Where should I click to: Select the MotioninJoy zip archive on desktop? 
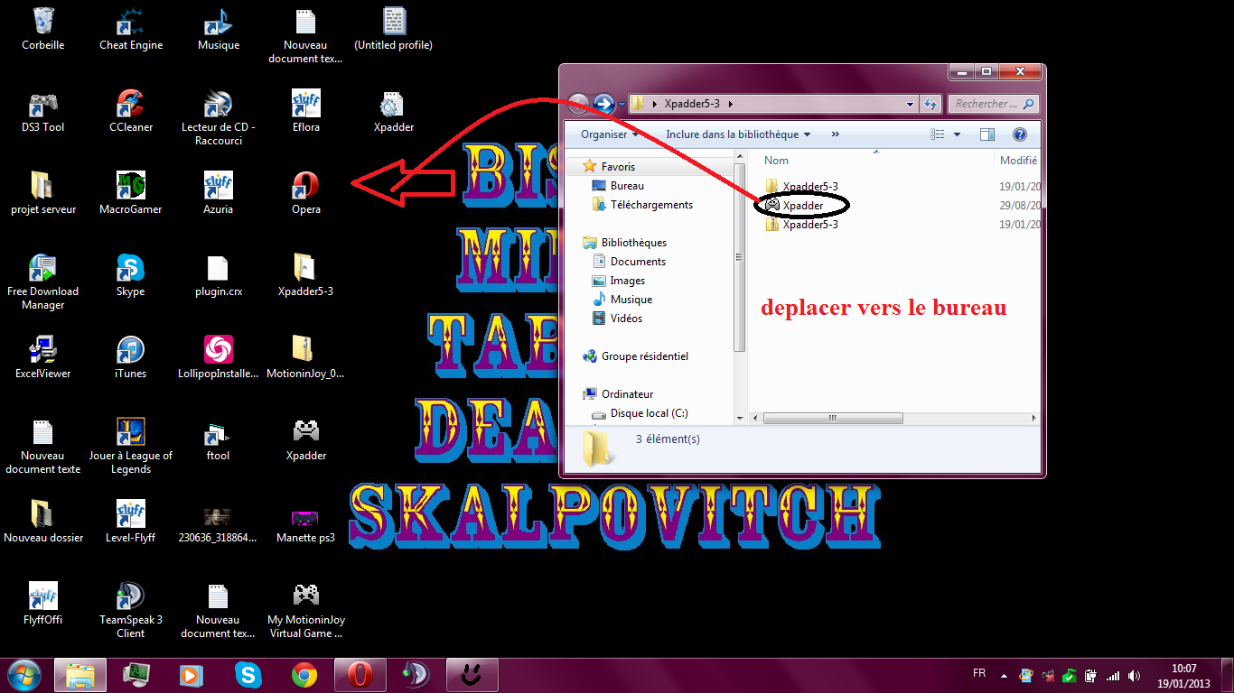tap(306, 358)
